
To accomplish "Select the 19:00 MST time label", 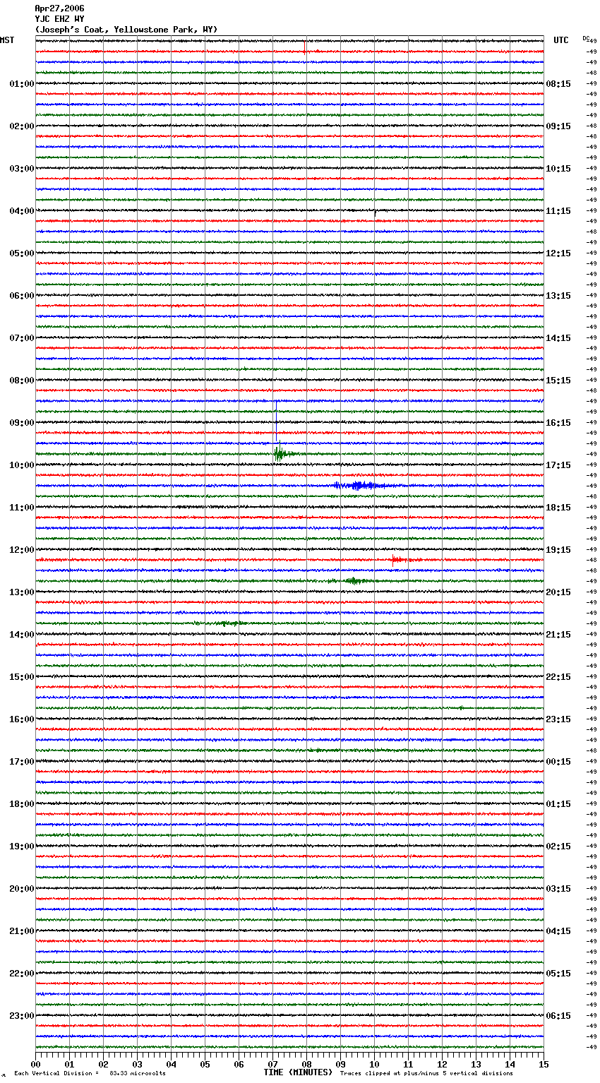I will (22, 846).
